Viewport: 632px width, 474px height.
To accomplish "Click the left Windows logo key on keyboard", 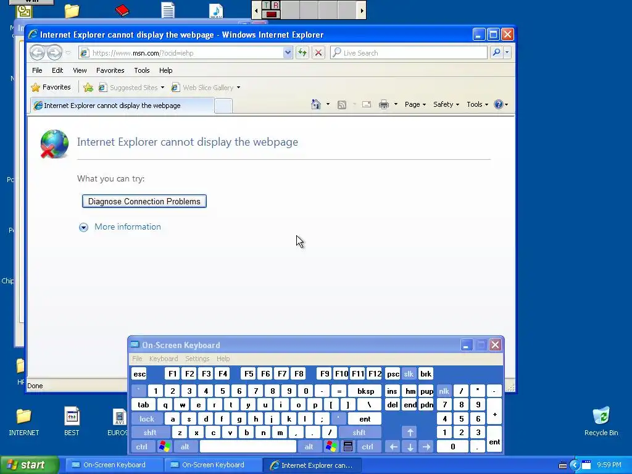I will click(164, 447).
